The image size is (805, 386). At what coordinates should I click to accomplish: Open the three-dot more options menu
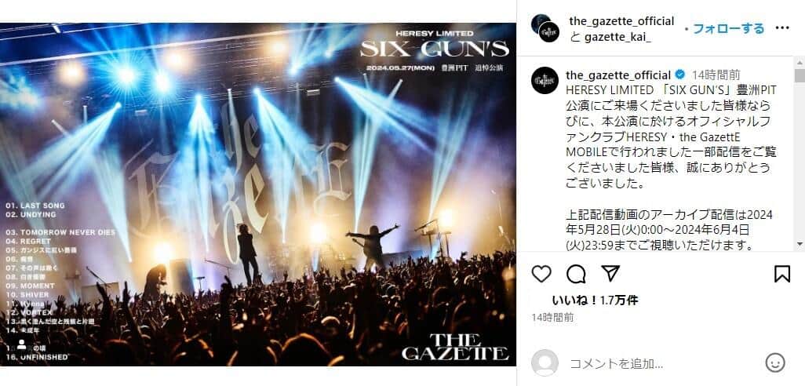[782, 27]
